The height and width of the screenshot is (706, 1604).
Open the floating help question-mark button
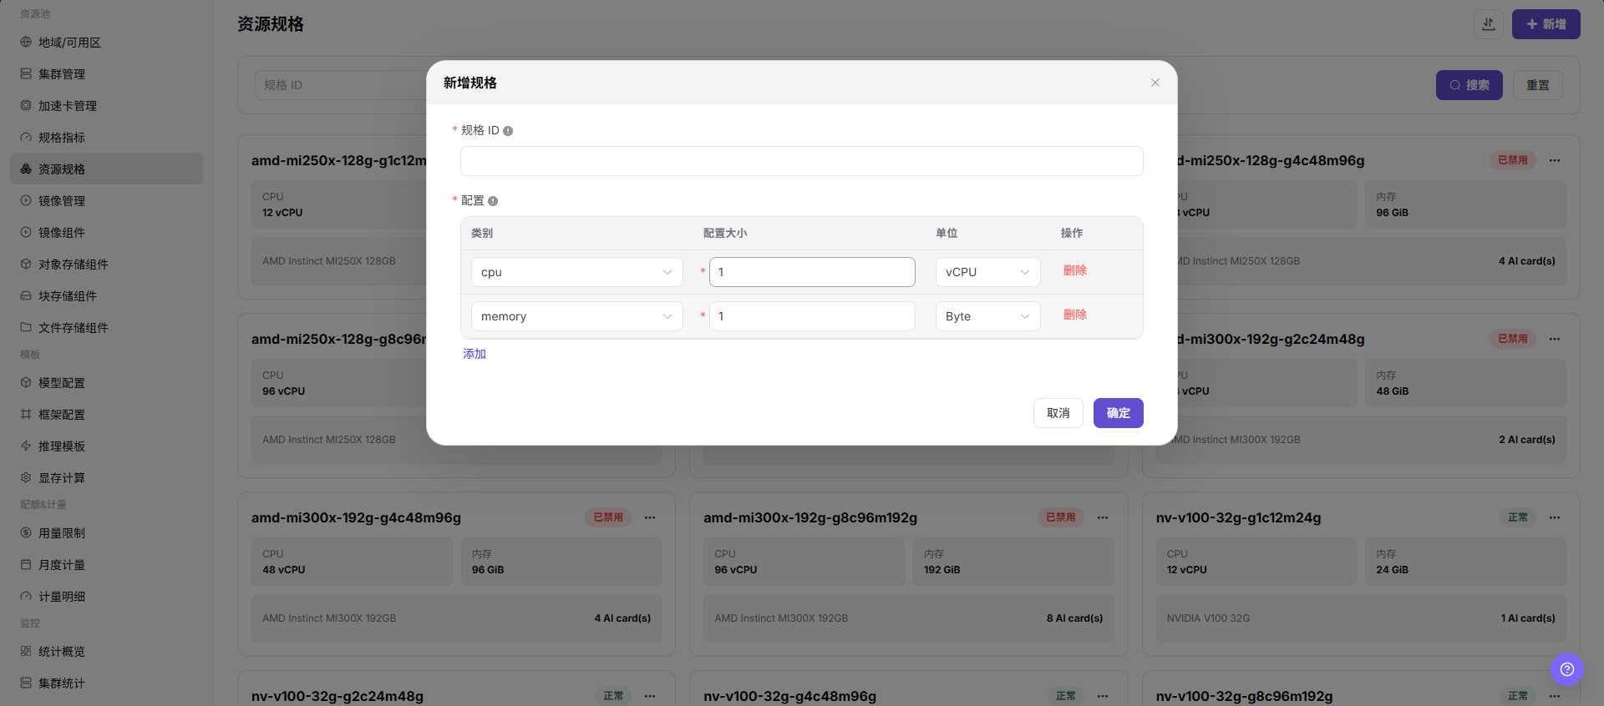(x=1567, y=669)
